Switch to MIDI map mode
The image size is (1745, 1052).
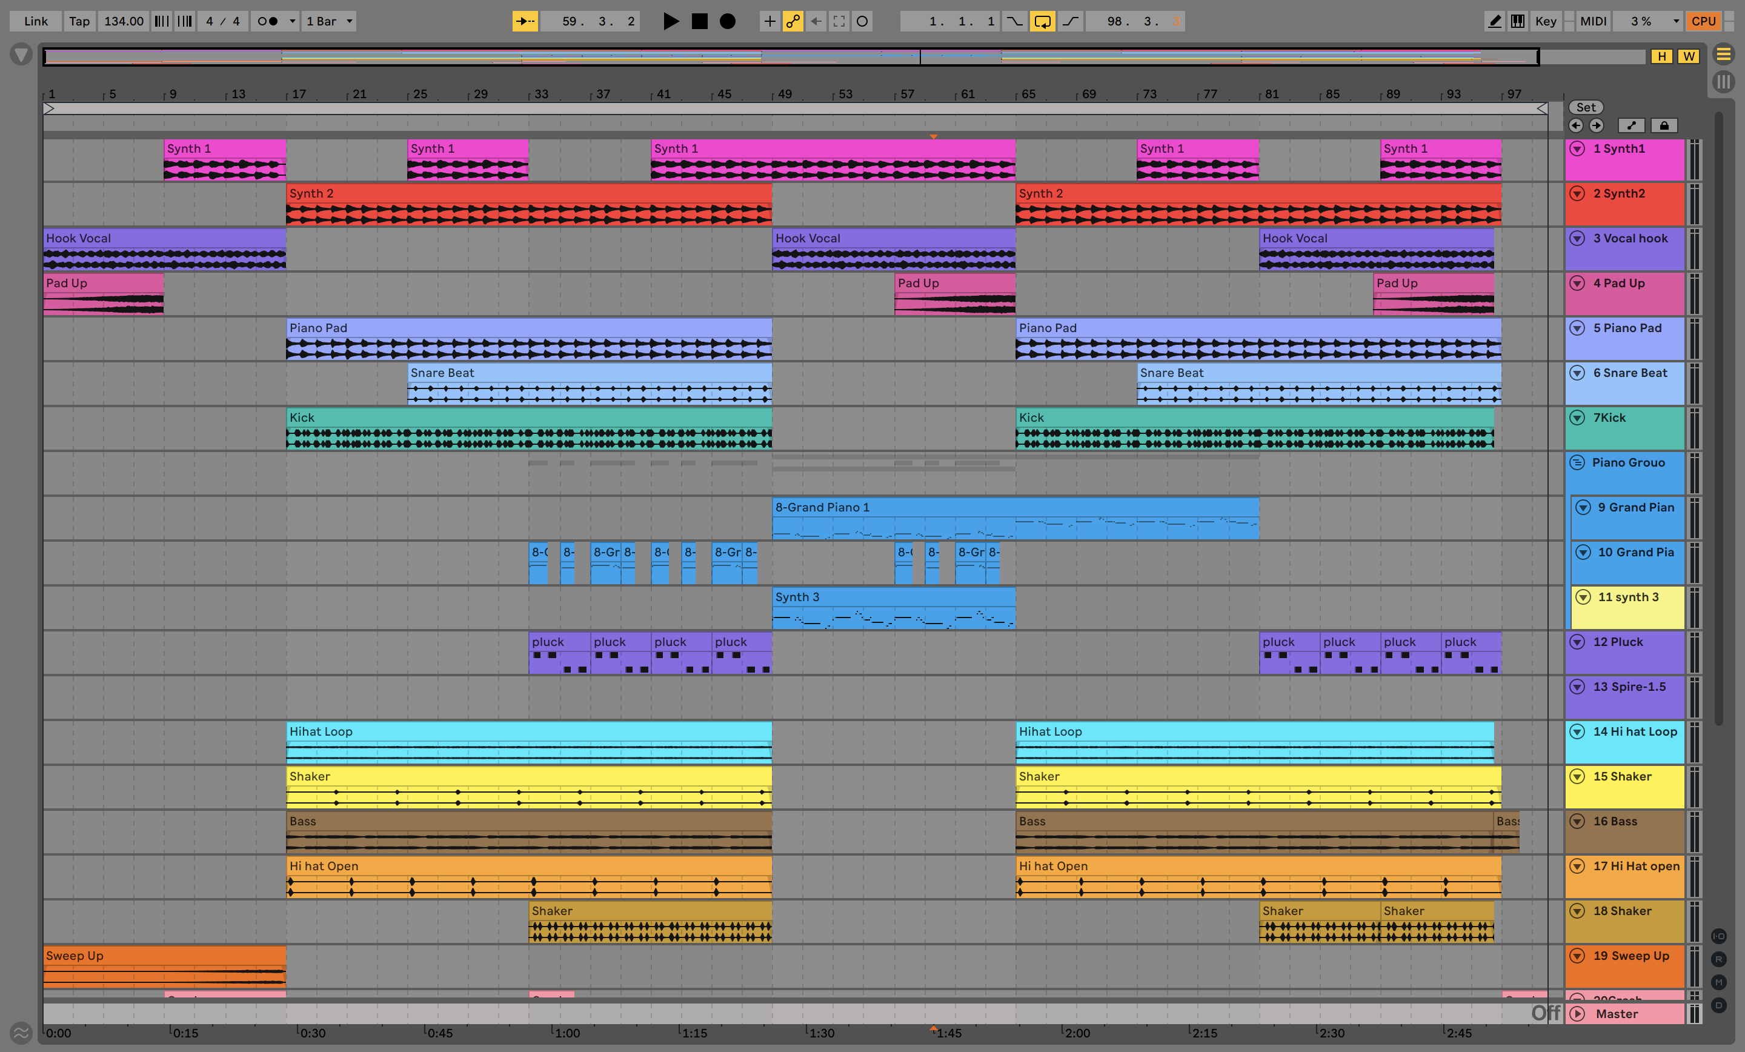pyautogui.click(x=1593, y=21)
